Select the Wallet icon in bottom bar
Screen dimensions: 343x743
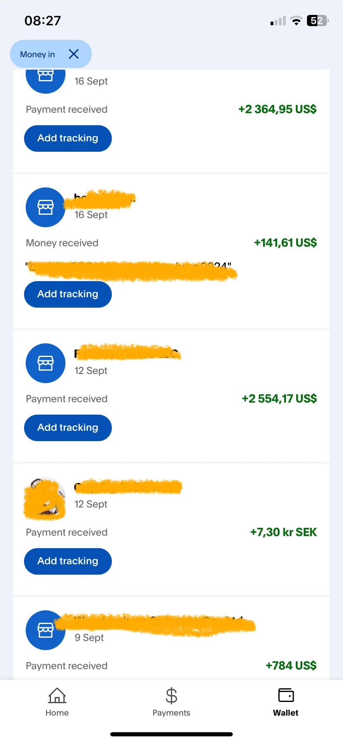[286, 695]
